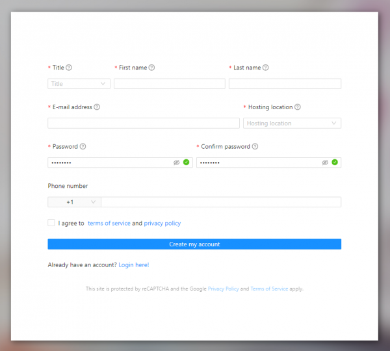Click the help icon beside First name
This screenshot has width=390, height=351.
tap(151, 68)
